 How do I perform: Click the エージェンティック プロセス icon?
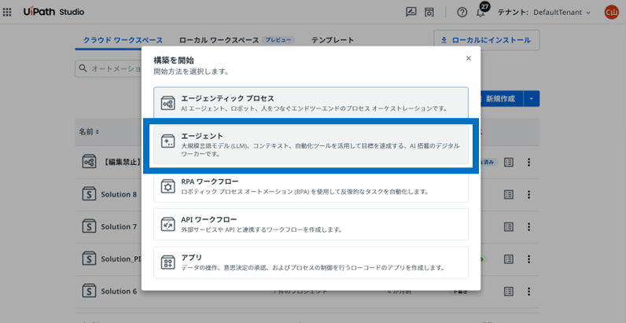168,103
